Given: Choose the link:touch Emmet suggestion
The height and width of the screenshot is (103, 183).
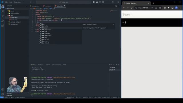Looking at the screenshot, I should point(60,43).
